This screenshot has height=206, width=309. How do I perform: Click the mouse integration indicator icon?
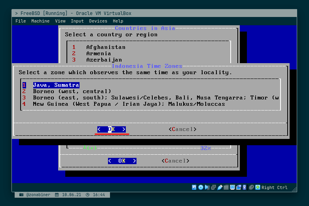252,187
